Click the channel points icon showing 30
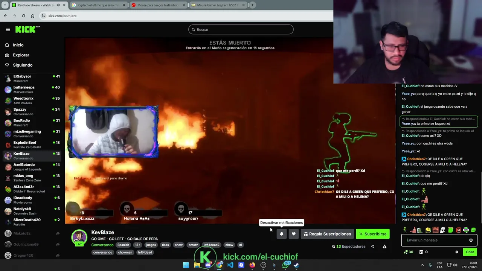The image size is (482, 271). point(409,252)
